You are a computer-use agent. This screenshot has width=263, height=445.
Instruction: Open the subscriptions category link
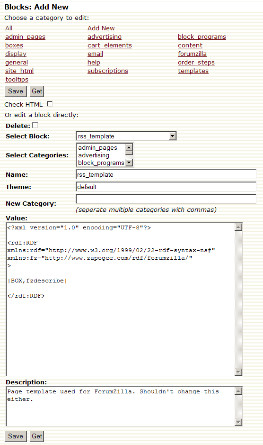(108, 71)
